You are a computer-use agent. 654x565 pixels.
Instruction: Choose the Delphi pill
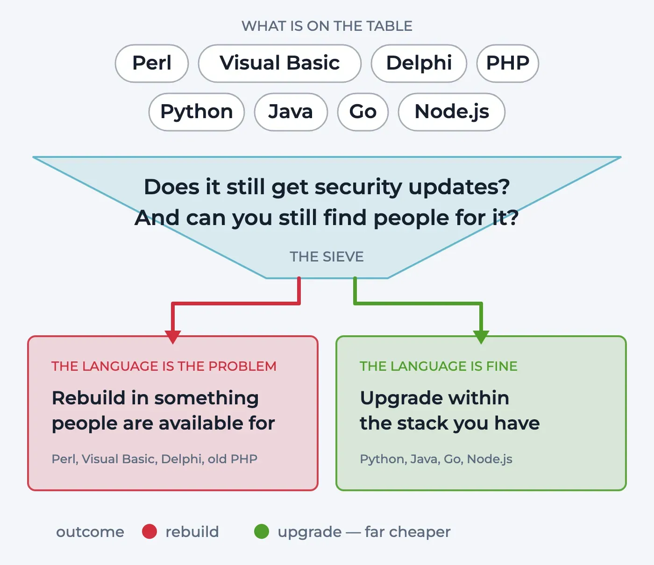[x=419, y=64]
